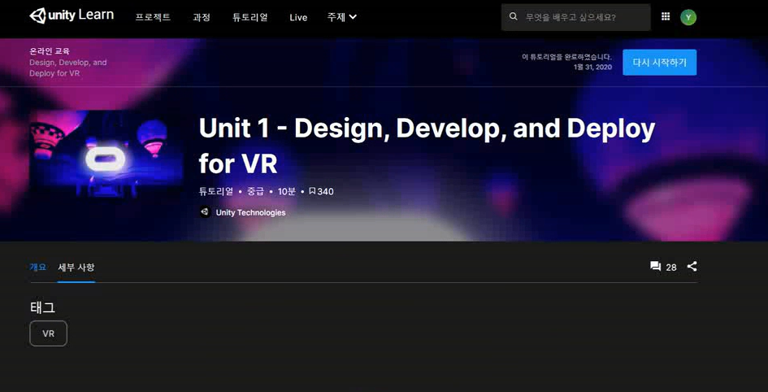Image resolution: width=768 pixels, height=392 pixels.
Task: Click the bookmark icon next to 340
Action: (312, 192)
